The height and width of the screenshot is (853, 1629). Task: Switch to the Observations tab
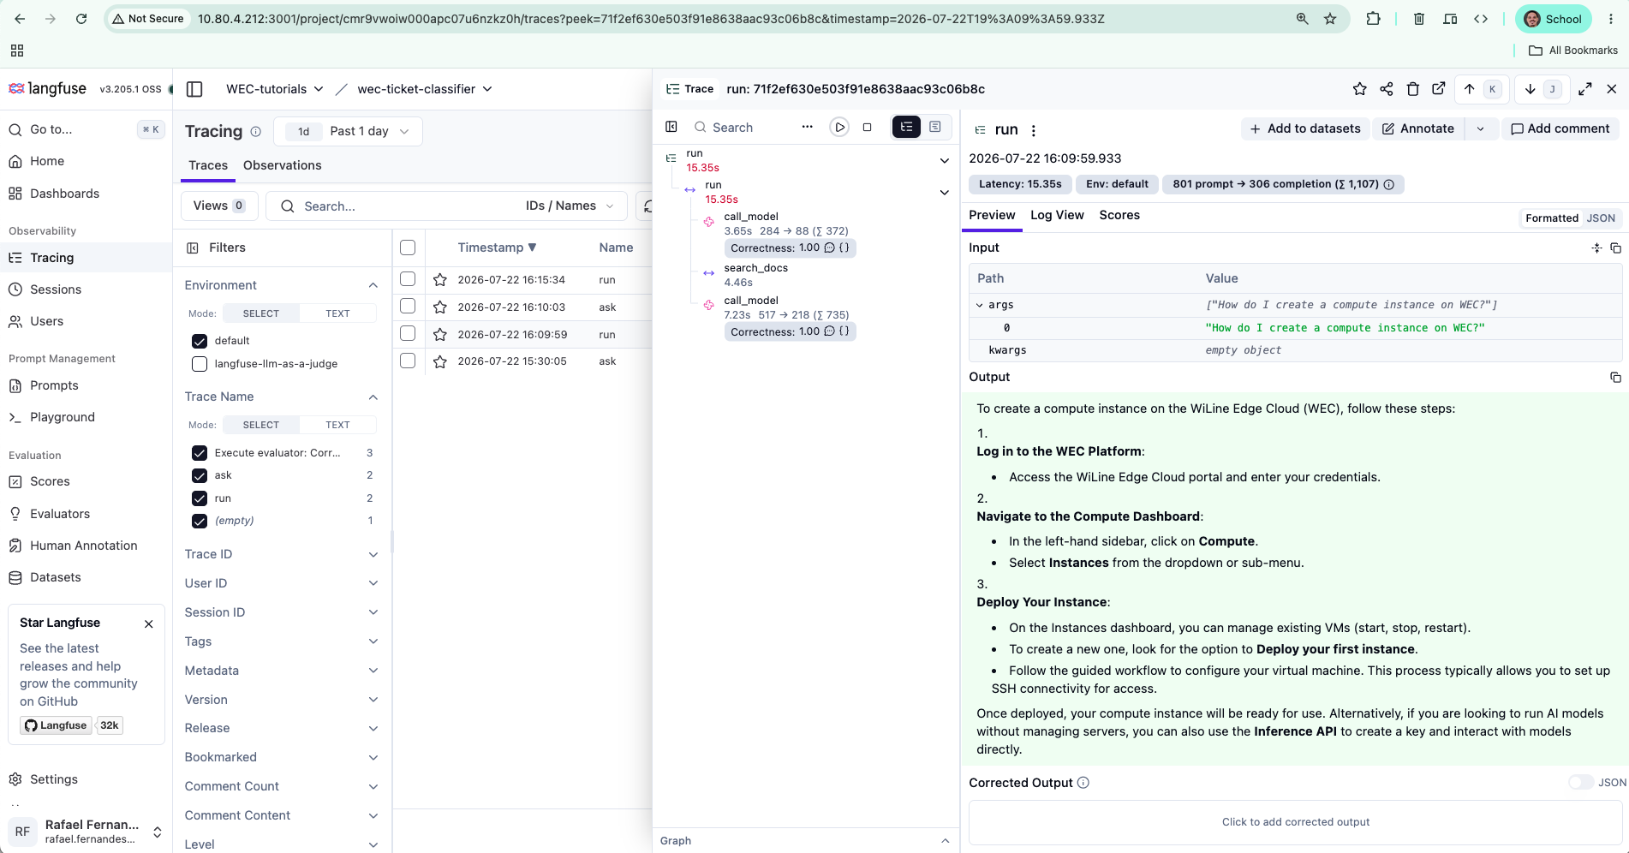pos(282,165)
